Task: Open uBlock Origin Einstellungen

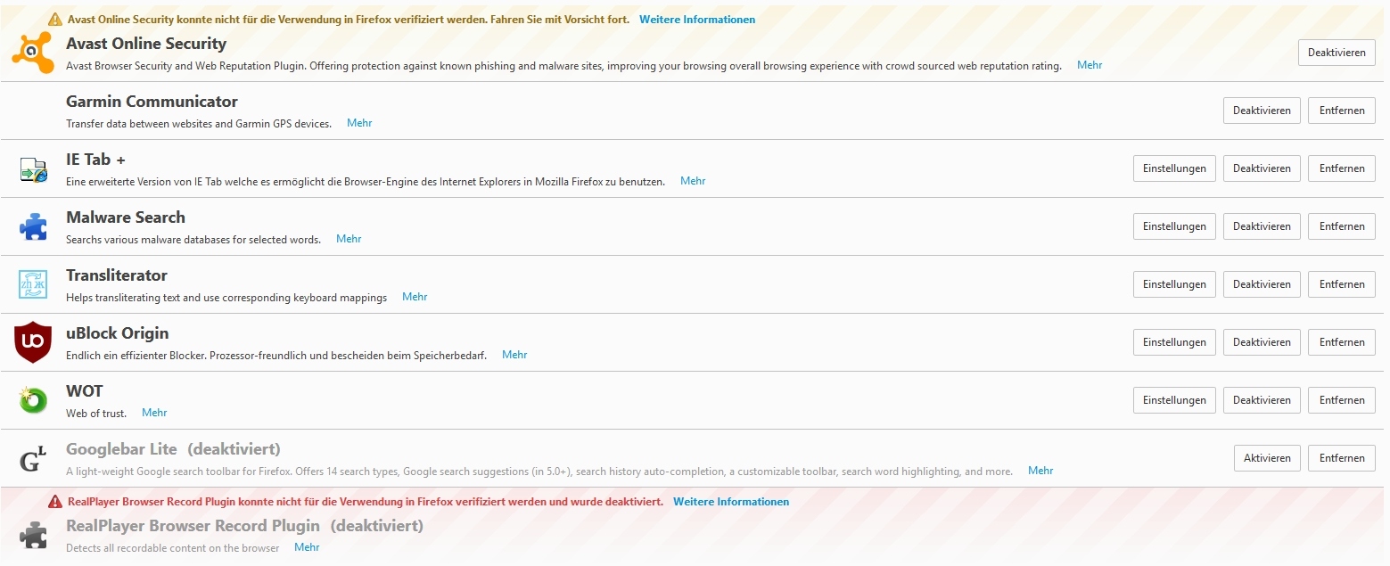Action: [x=1174, y=342]
